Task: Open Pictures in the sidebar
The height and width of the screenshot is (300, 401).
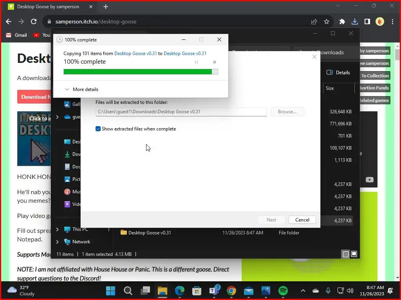Action: pyautogui.click(x=72, y=179)
